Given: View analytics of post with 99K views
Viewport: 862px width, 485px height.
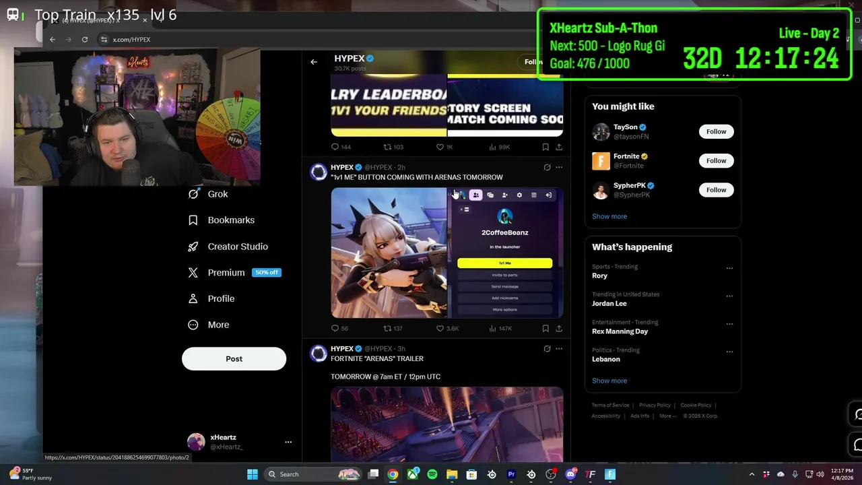Looking at the screenshot, I should pos(499,147).
